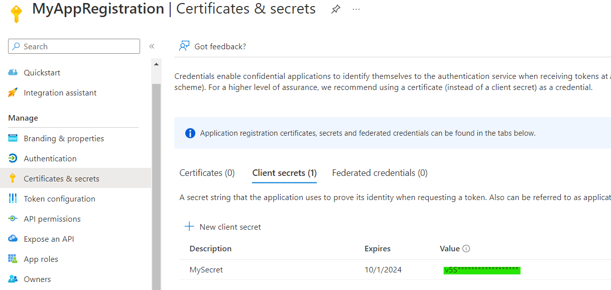Select the Client secrets tab
Viewport: 611px width, 290px height.
(284, 172)
